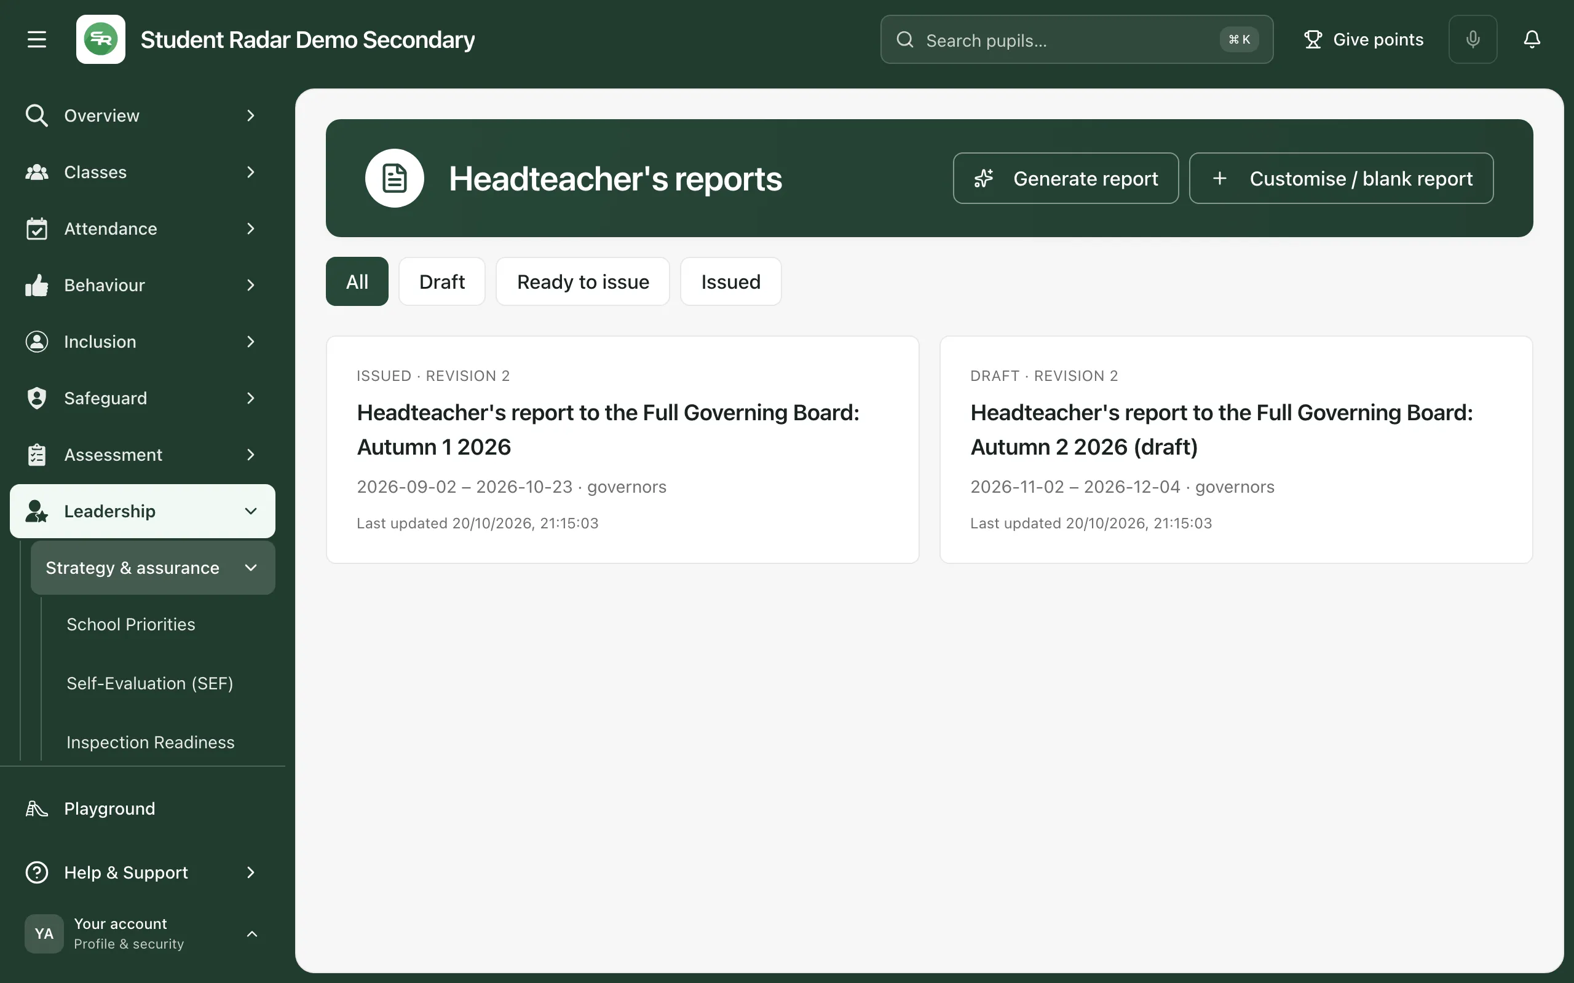1574x983 pixels.
Task: Focus the Search pupils field
Action: [x=1077, y=40]
